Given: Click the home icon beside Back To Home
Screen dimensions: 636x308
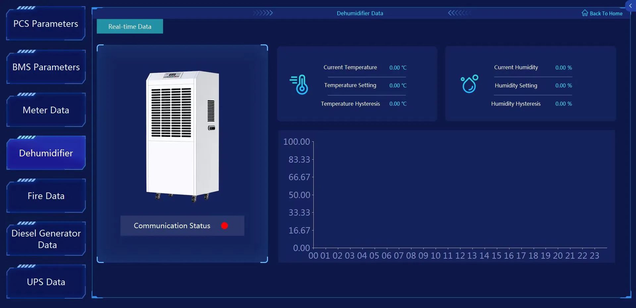Looking at the screenshot, I should click(585, 13).
